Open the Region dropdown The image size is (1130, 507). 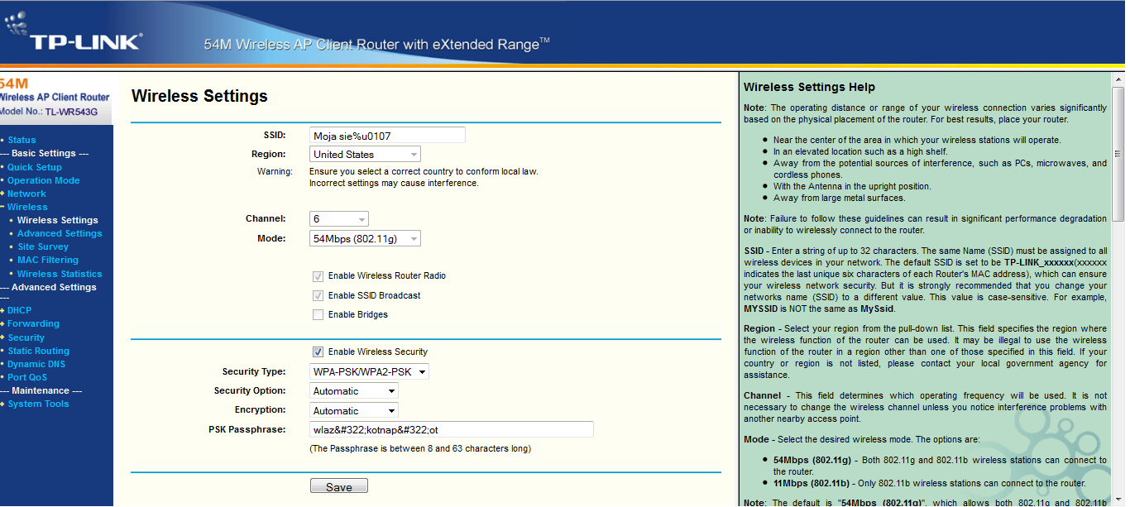(365, 154)
